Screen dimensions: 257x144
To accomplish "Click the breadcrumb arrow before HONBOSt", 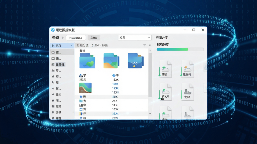I will (x=63, y=38).
